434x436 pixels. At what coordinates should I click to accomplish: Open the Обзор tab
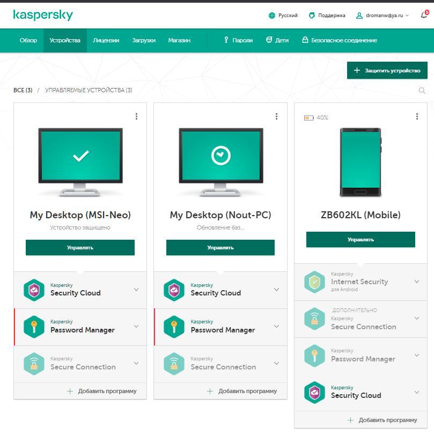coord(28,40)
